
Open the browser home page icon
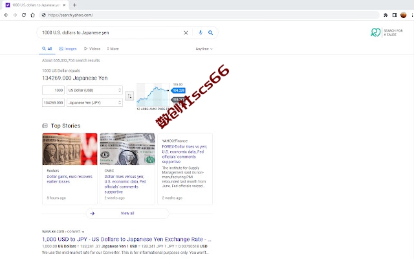(x=33, y=15)
